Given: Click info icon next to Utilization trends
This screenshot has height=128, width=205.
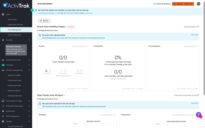Looking at the screenshot, I should point(100,121).
